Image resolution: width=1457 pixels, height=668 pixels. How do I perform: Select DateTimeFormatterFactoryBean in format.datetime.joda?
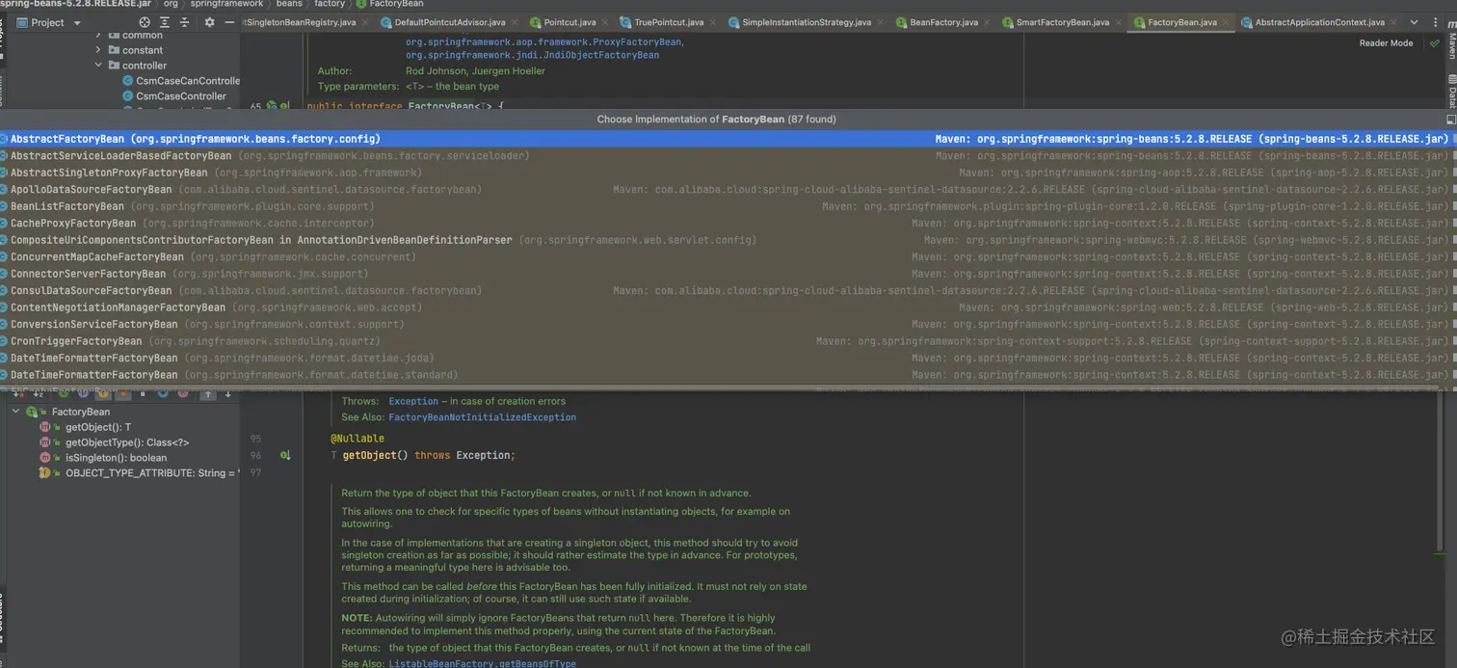pos(728,359)
